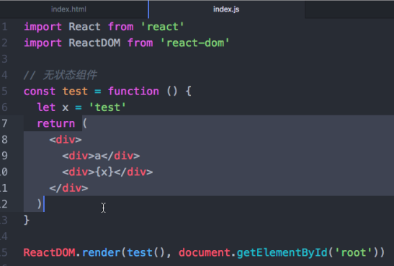The width and height of the screenshot is (394, 266).
Task: Click the 'root' string argument
Action: point(353,252)
